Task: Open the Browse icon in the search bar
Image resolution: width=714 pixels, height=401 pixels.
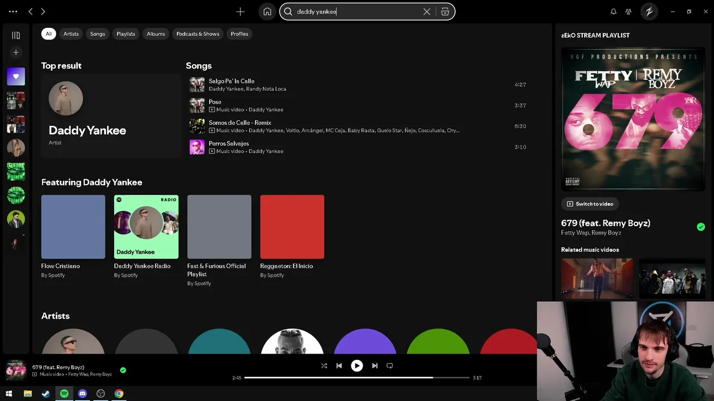Action: [x=445, y=11]
